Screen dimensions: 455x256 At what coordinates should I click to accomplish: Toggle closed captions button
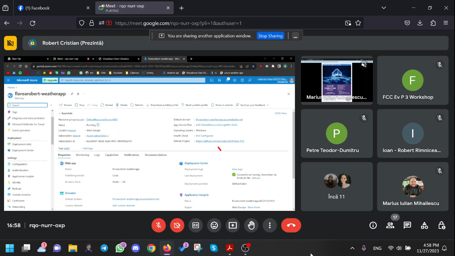196,225
